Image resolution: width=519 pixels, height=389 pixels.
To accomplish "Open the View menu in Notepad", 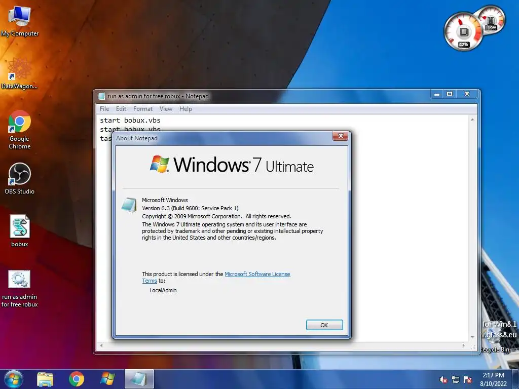I will pyautogui.click(x=166, y=109).
